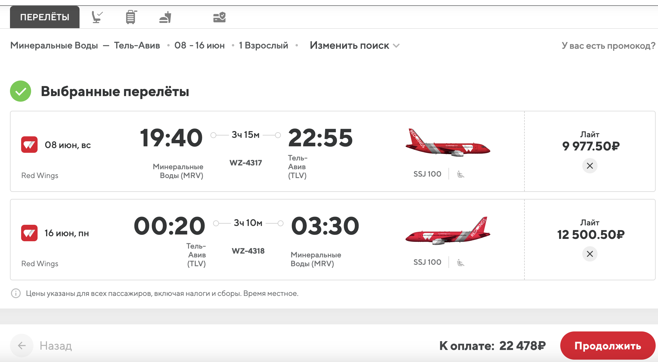658x362 pixels.
Task: Remove the 08 июн outbound flight
Action: [x=590, y=166]
